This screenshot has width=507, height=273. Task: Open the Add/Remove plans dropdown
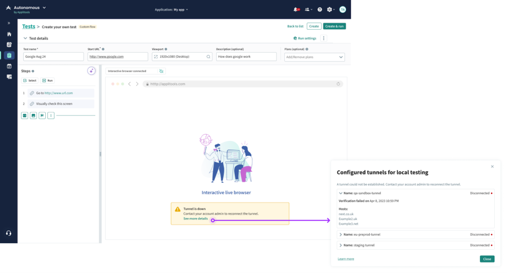[x=314, y=57]
